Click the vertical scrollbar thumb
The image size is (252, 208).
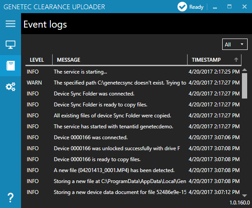click(x=245, y=86)
